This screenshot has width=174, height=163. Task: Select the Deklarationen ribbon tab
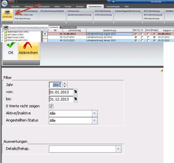click(x=95, y=7)
